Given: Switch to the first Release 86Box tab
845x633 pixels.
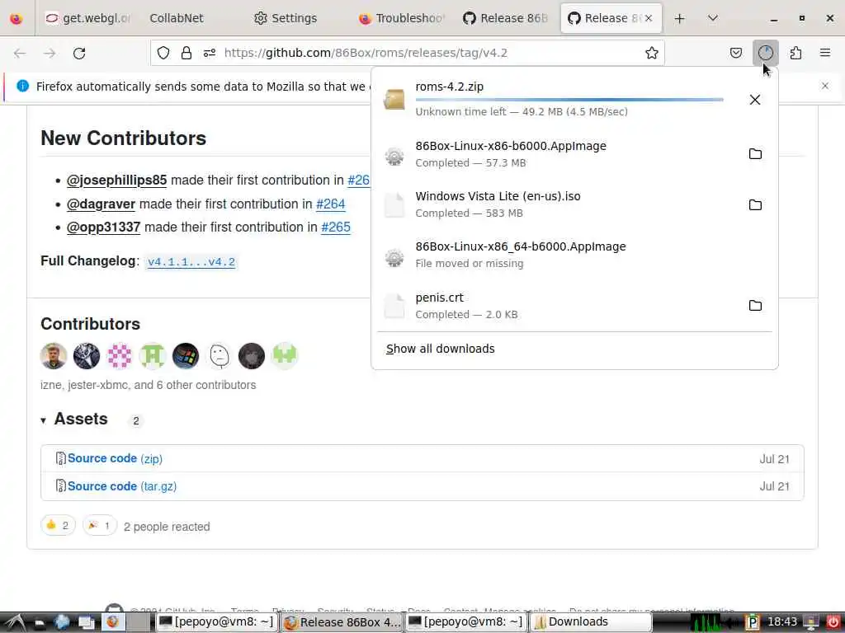Looking at the screenshot, I should pyautogui.click(x=506, y=18).
